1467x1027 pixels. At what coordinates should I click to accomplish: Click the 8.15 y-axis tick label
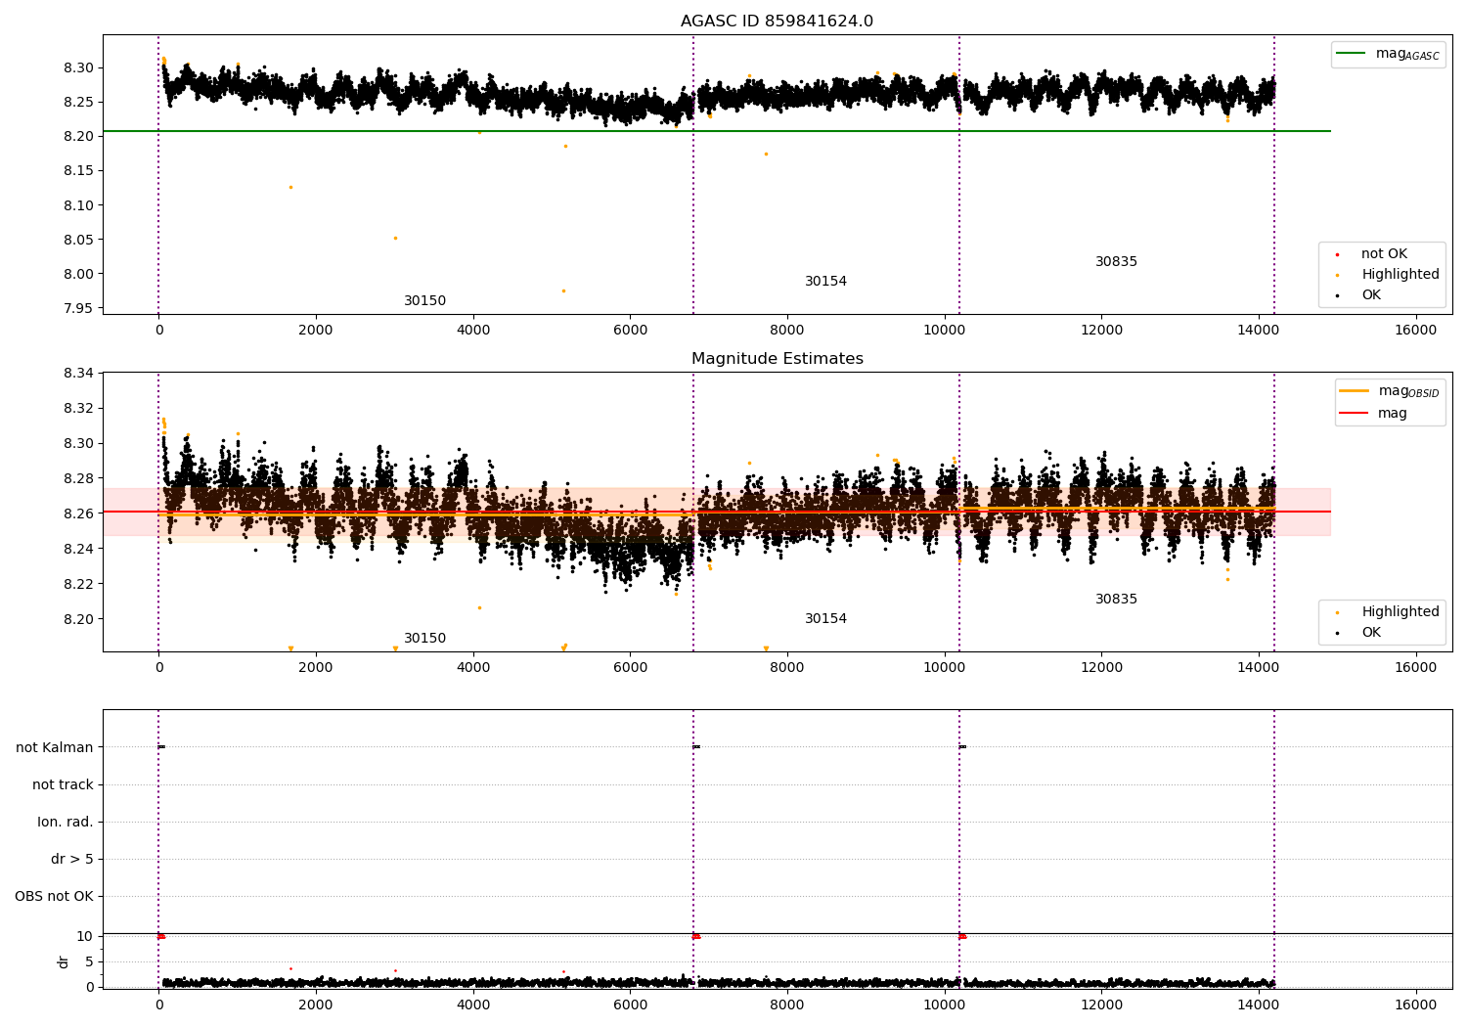[x=78, y=171]
